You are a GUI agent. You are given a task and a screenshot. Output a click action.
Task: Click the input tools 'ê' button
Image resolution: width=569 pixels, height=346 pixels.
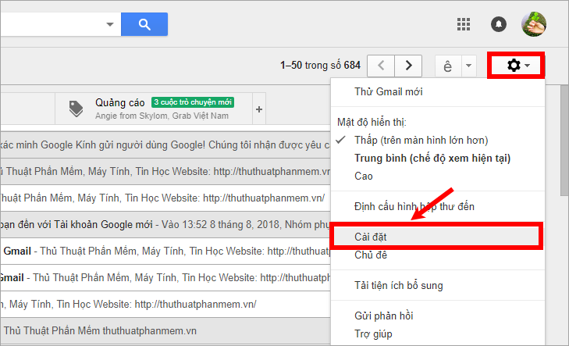point(448,66)
